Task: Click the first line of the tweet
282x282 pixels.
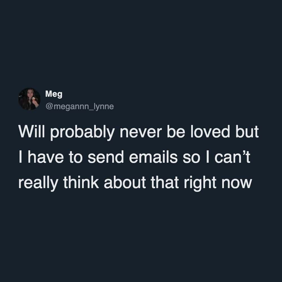Action: [138, 133]
